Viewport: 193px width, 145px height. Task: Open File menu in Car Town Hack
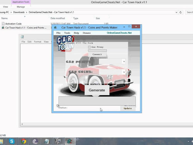pos(58,33)
